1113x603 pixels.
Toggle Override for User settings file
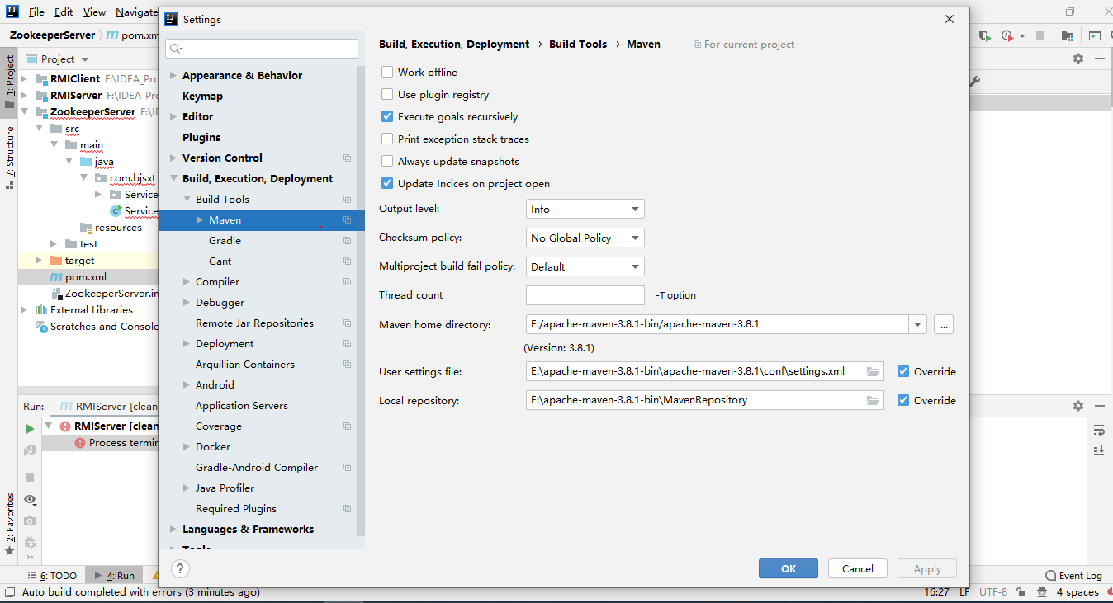(903, 372)
